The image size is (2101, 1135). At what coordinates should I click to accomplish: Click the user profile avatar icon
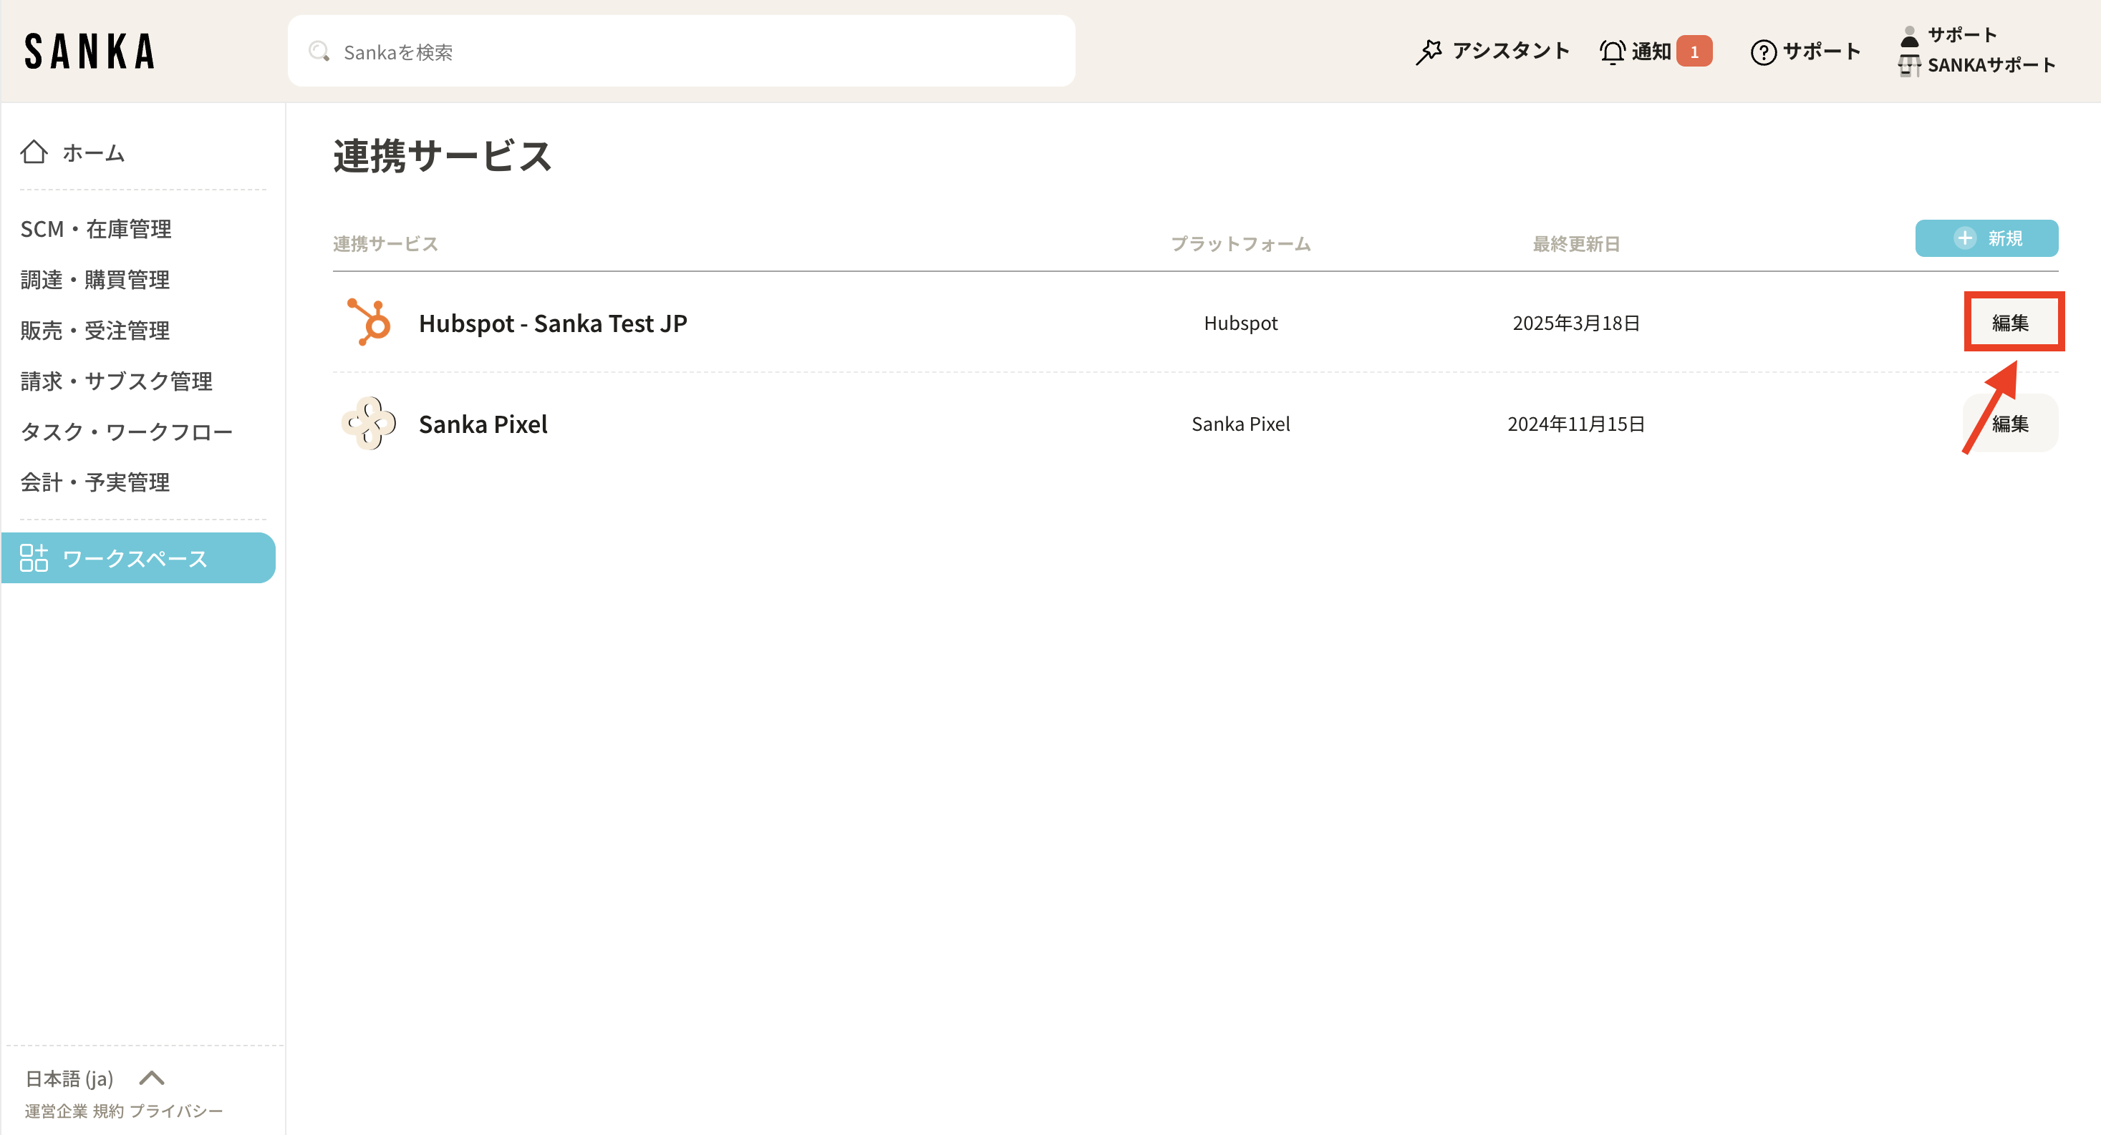(1909, 36)
